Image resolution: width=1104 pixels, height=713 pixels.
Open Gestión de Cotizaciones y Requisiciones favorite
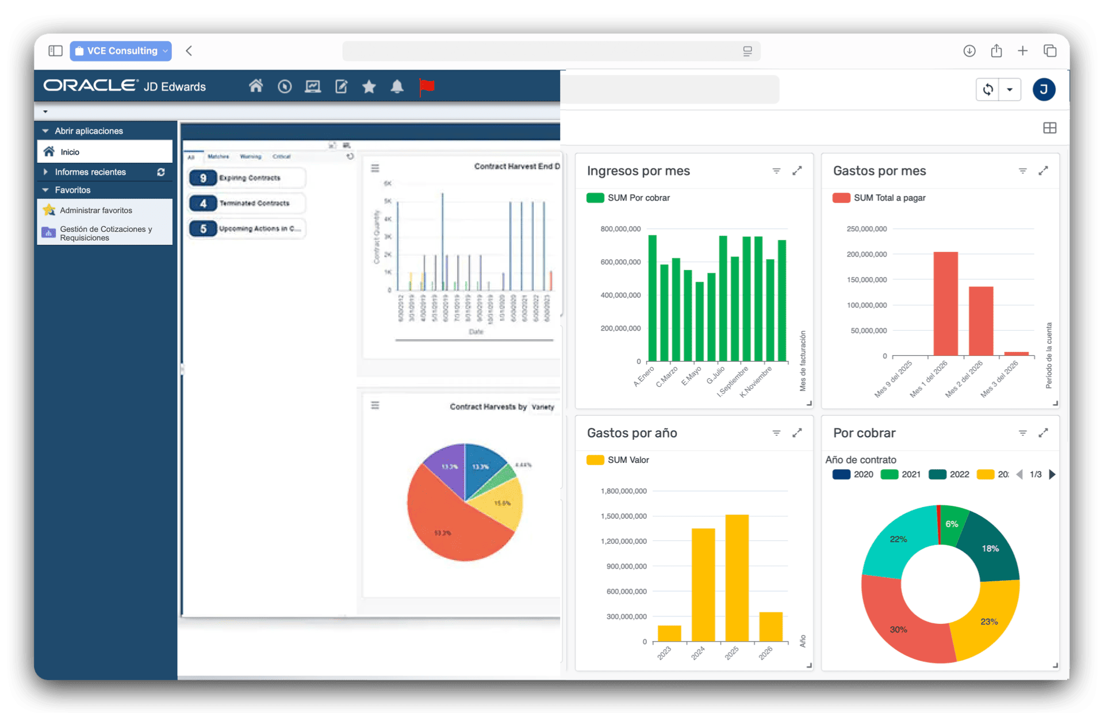pyautogui.click(x=105, y=233)
